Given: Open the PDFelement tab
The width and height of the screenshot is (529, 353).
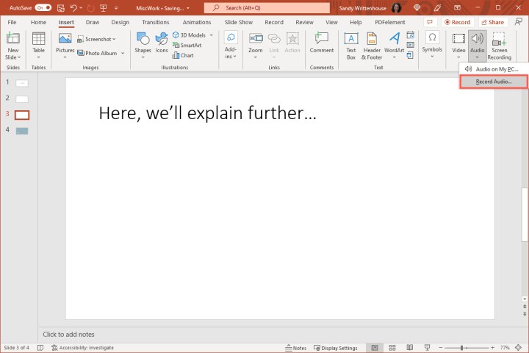Looking at the screenshot, I should (x=390, y=22).
